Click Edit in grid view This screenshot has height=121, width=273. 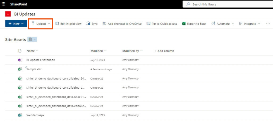pos(68,24)
